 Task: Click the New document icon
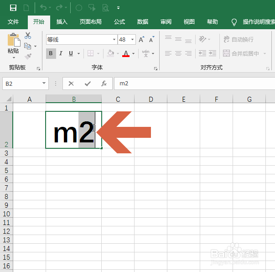(26, 8)
